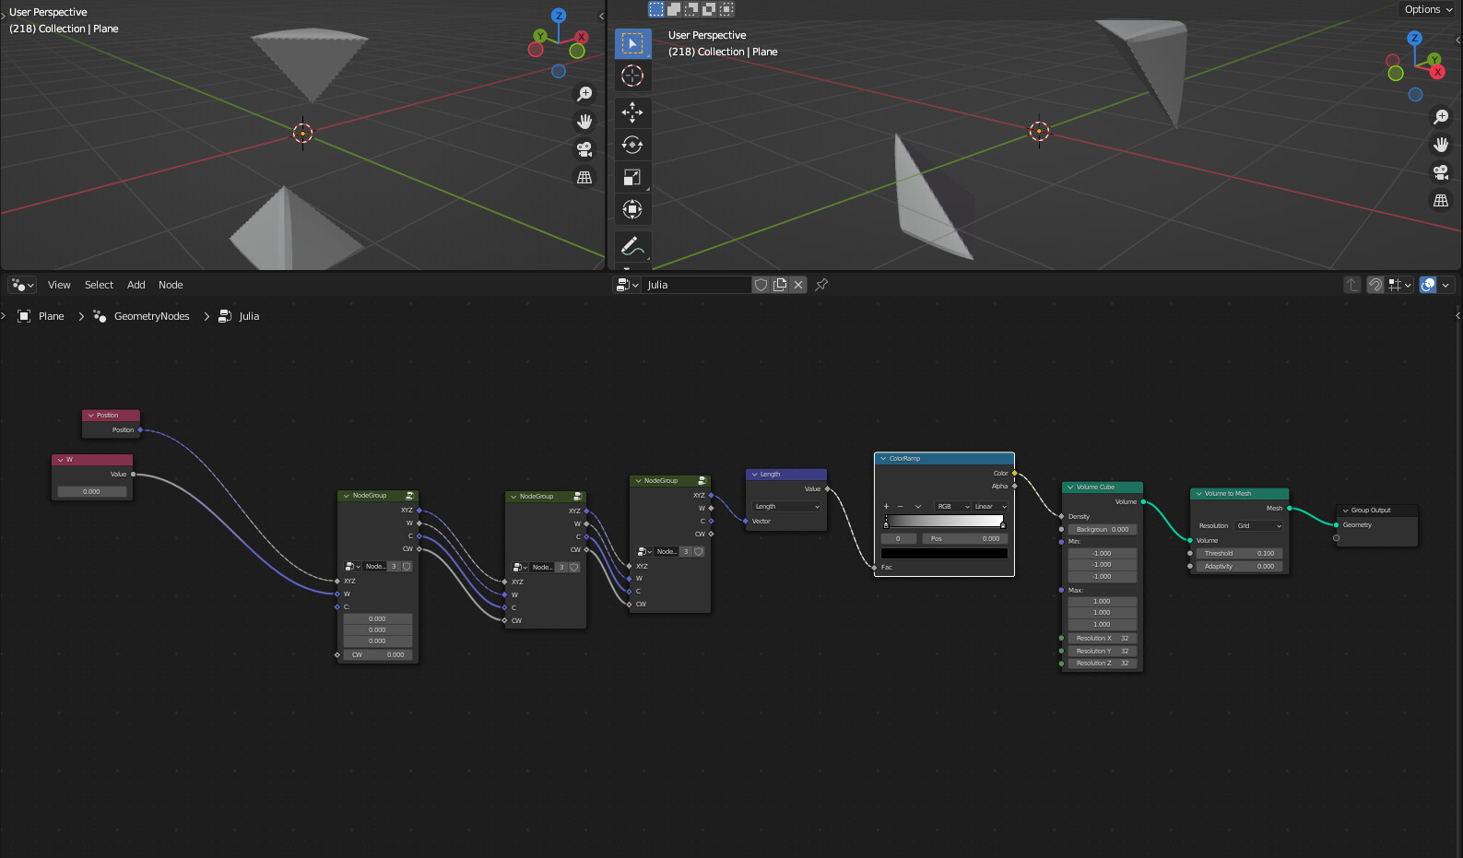Go to parent node tree arrow

(x=1352, y=285)
